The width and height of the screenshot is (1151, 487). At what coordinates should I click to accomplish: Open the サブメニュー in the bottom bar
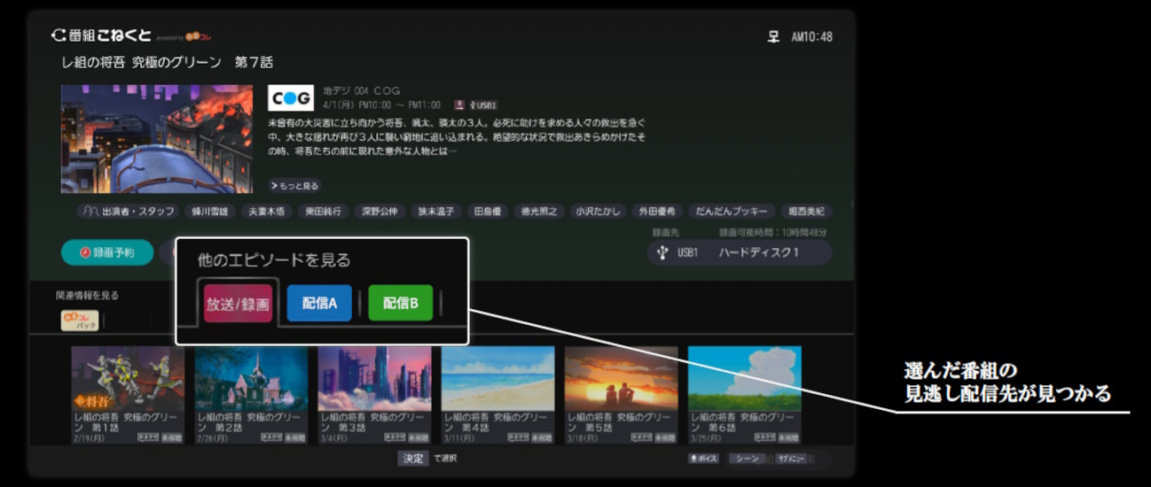[x=792, y=459]
